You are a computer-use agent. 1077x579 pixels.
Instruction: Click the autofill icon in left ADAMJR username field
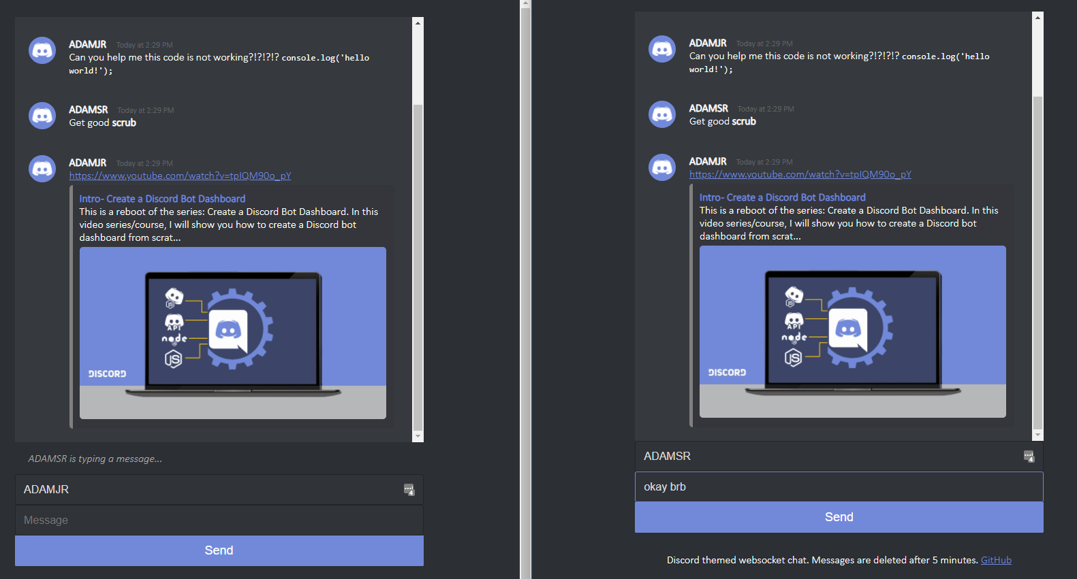point(409,489)
